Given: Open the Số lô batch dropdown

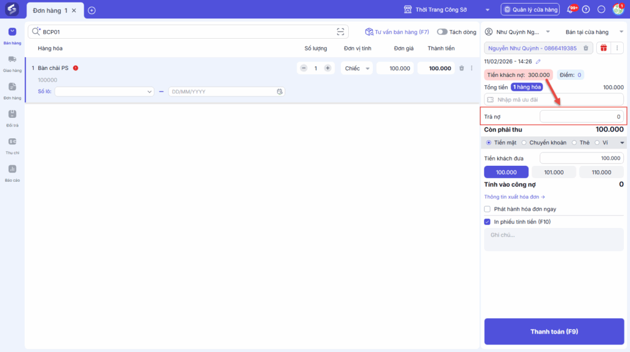Looking at the screenshot, I should pos(104,92).
